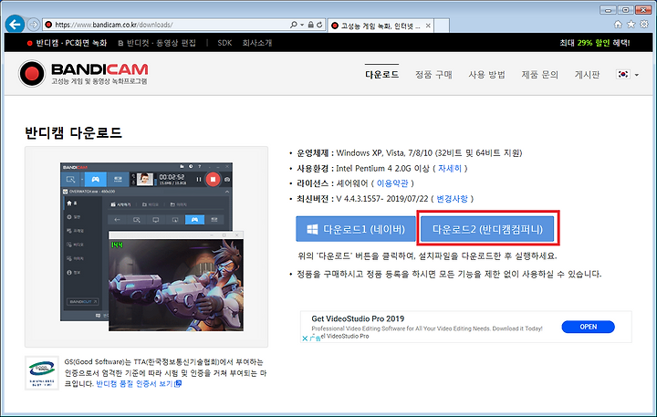Open a new blank browser tab
This screenshot has width=657, height=417.
point(442,26)
